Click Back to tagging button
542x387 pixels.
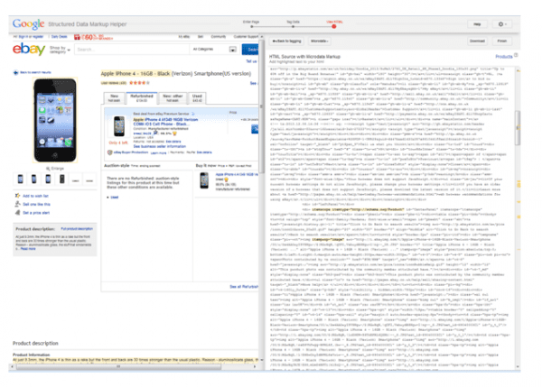286,41
